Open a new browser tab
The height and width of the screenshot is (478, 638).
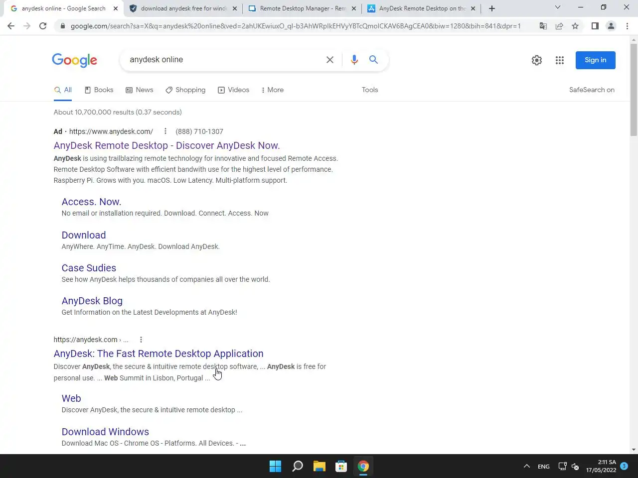tap(492, 8)
